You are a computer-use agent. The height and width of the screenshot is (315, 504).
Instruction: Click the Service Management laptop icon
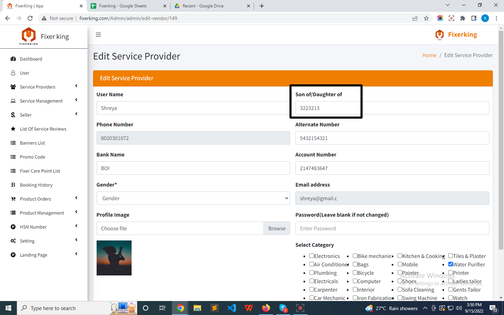pos(13,101)
